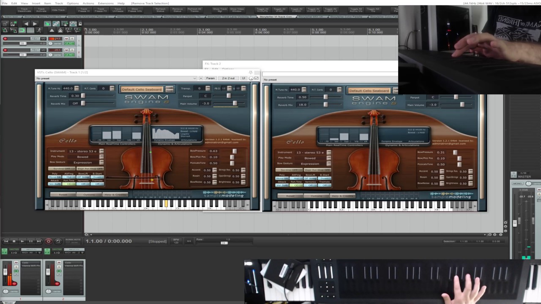
Task: Click the UI button in Track 1 FX window
Action: point(243,78)
